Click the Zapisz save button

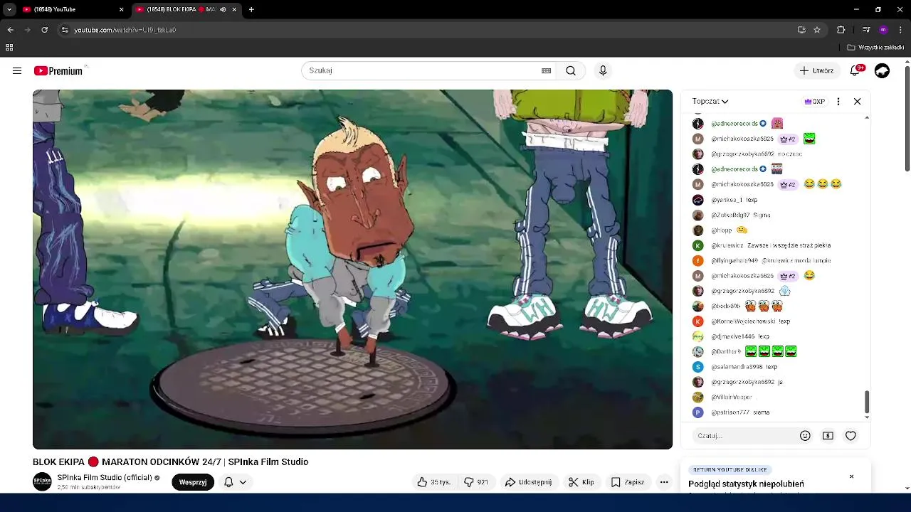pyautogui.click(x=627, y=482)
